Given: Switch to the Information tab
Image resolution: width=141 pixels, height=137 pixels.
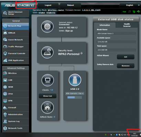Looking at the screenshot, I should [105, 25].
